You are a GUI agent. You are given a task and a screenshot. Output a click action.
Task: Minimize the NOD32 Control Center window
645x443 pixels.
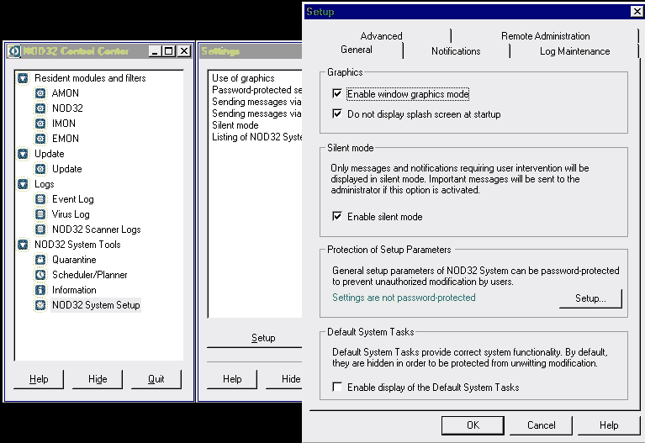click(x=155, y=51)
